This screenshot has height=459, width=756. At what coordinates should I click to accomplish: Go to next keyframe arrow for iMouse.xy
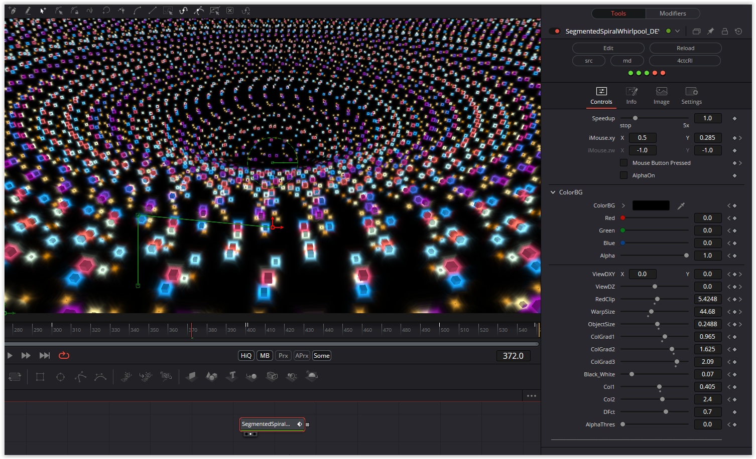point(740,138)
